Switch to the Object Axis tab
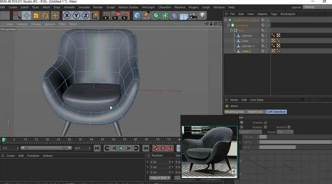This screenshot has width=332, height=184. click(255, 112)
